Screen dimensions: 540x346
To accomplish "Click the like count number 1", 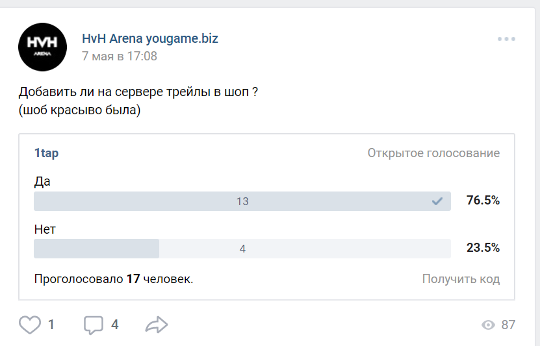I will click(51, 325).
